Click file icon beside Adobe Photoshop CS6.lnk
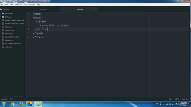Image resolution: width=191 pixels, height=107 pixels. coord(3,23)
